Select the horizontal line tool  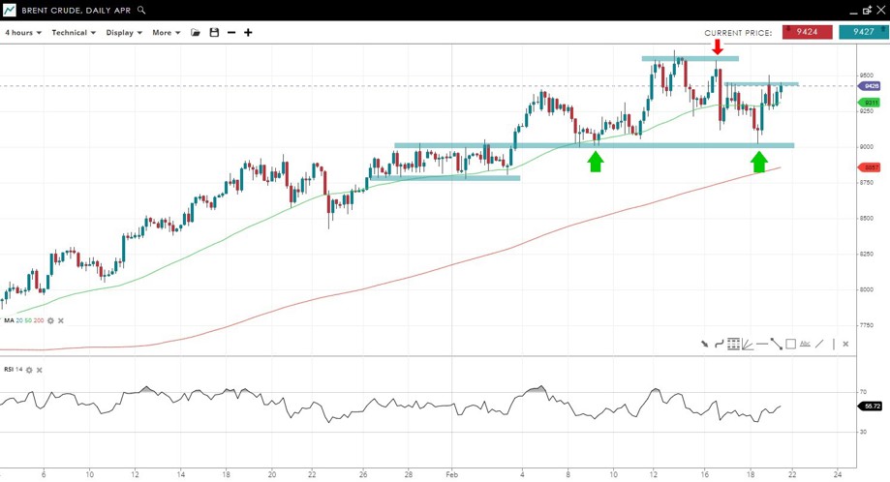click(x=762, y=344)
